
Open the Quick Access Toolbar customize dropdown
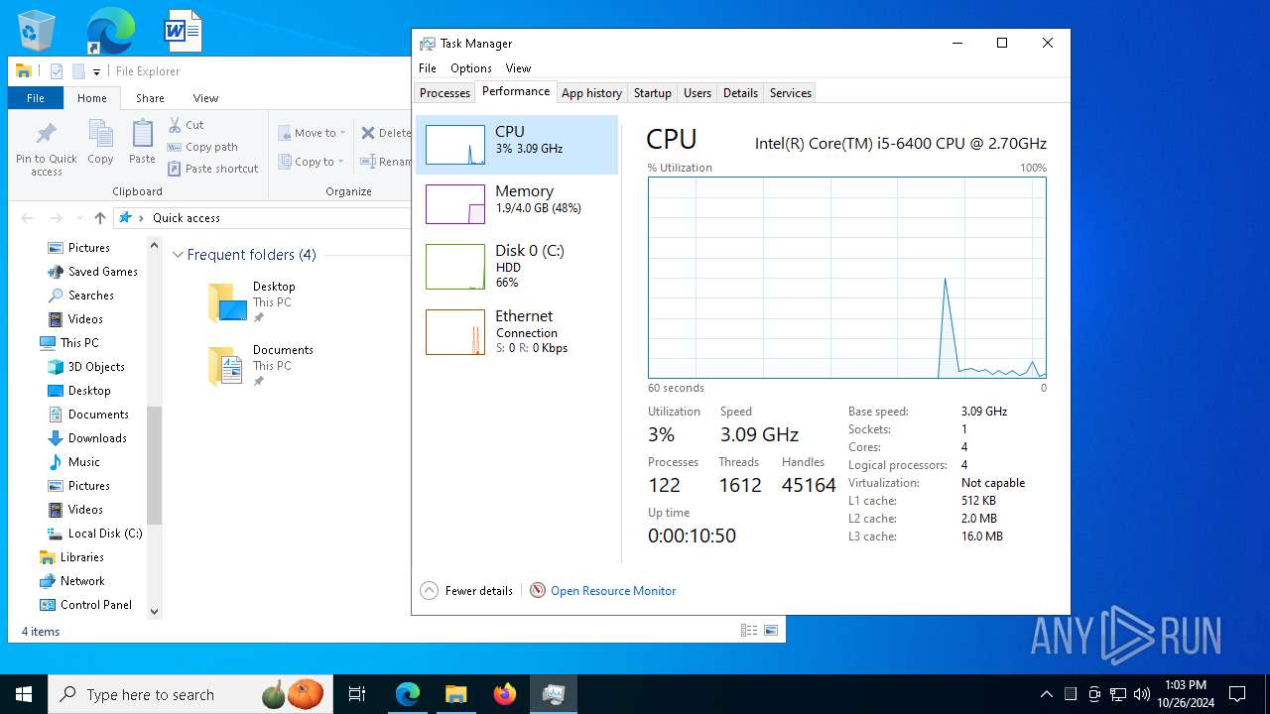pos(96,71)
